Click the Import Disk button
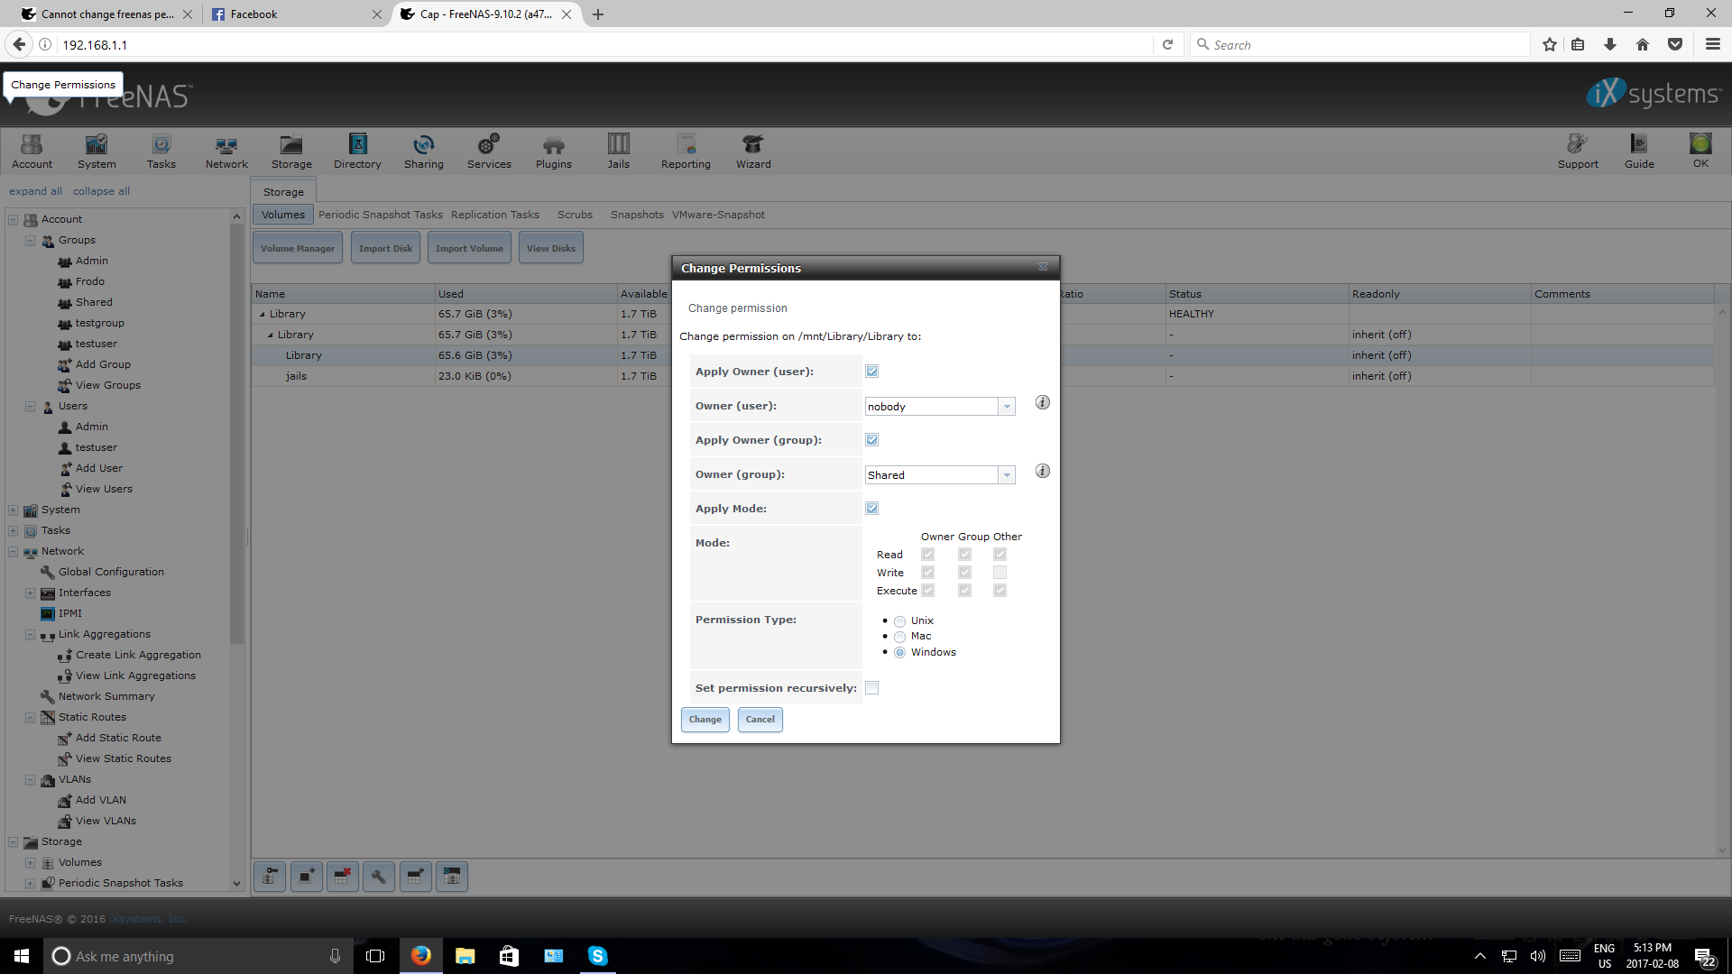The width and height of the screenshot is (1732, 974). (x=385, y=248)
